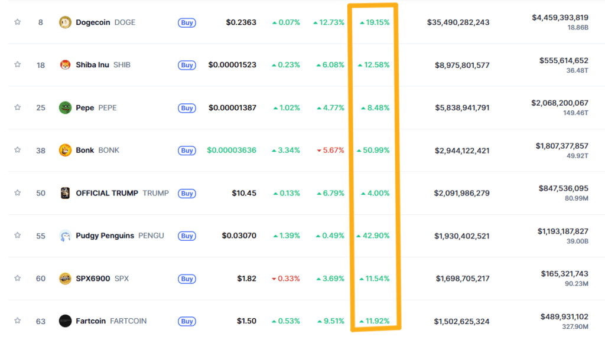Click Pepe market cap $5,838,941,791

click(x=462, y=108)
